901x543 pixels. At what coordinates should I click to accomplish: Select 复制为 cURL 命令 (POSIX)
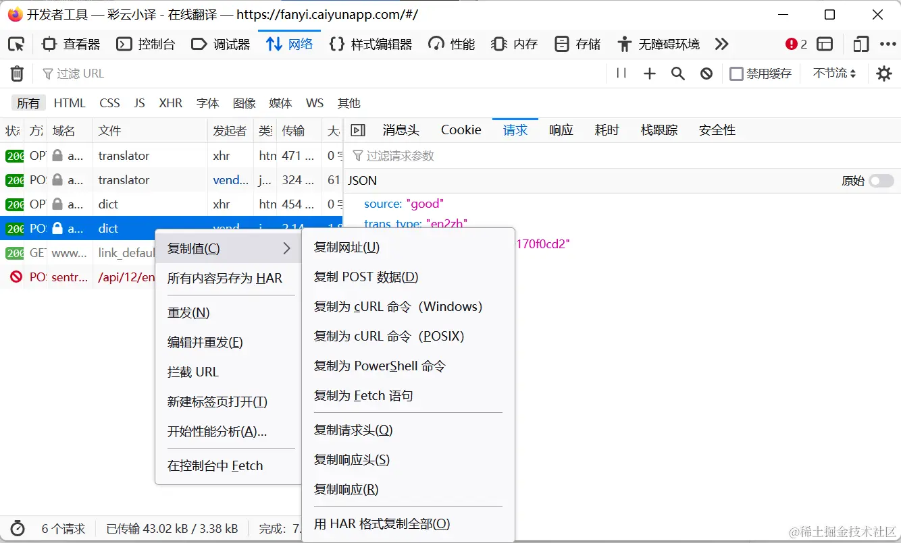click(x=408, y=337)
